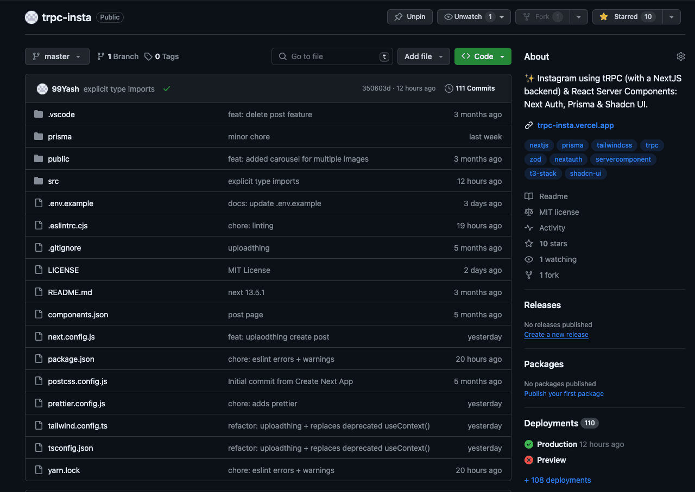Click the t3-stack topic tag
Screen dimensions: 695x492
(543, 174)
